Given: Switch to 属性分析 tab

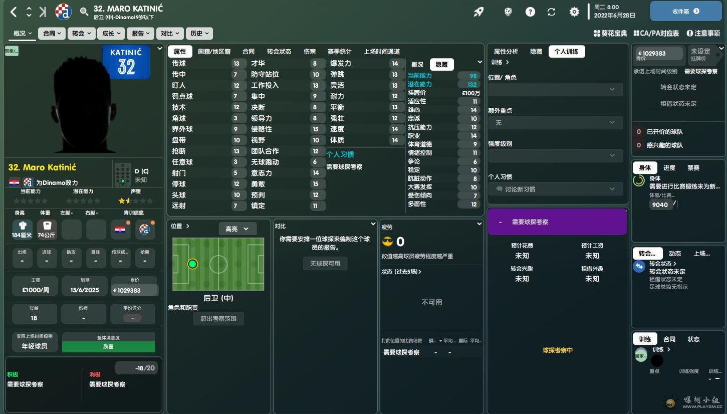Looking at the screenshot, I should coord(506,52).
